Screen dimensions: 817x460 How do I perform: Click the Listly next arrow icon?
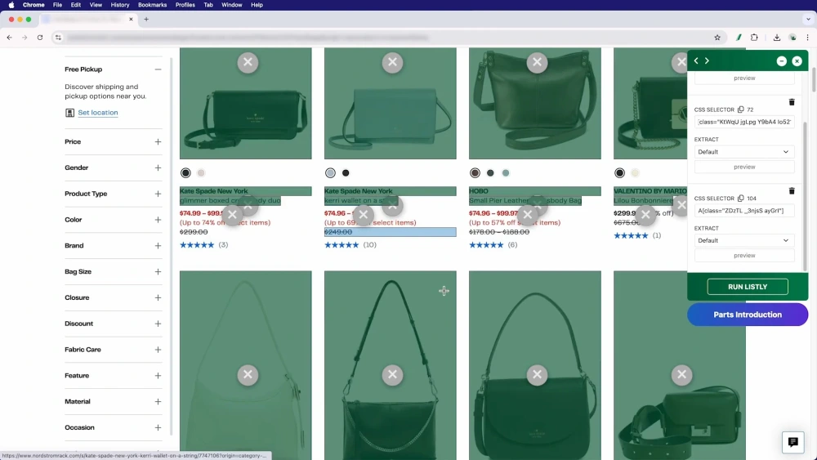tap(707, 61)
